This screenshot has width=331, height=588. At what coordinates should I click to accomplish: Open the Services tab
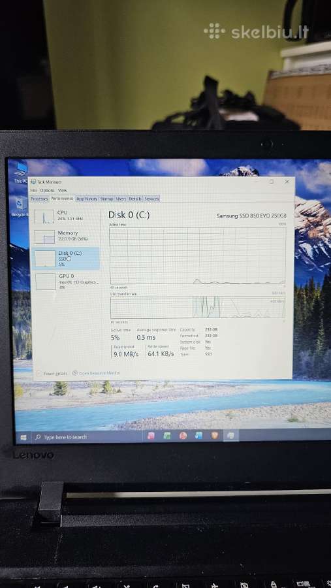[x=151, y=199]
